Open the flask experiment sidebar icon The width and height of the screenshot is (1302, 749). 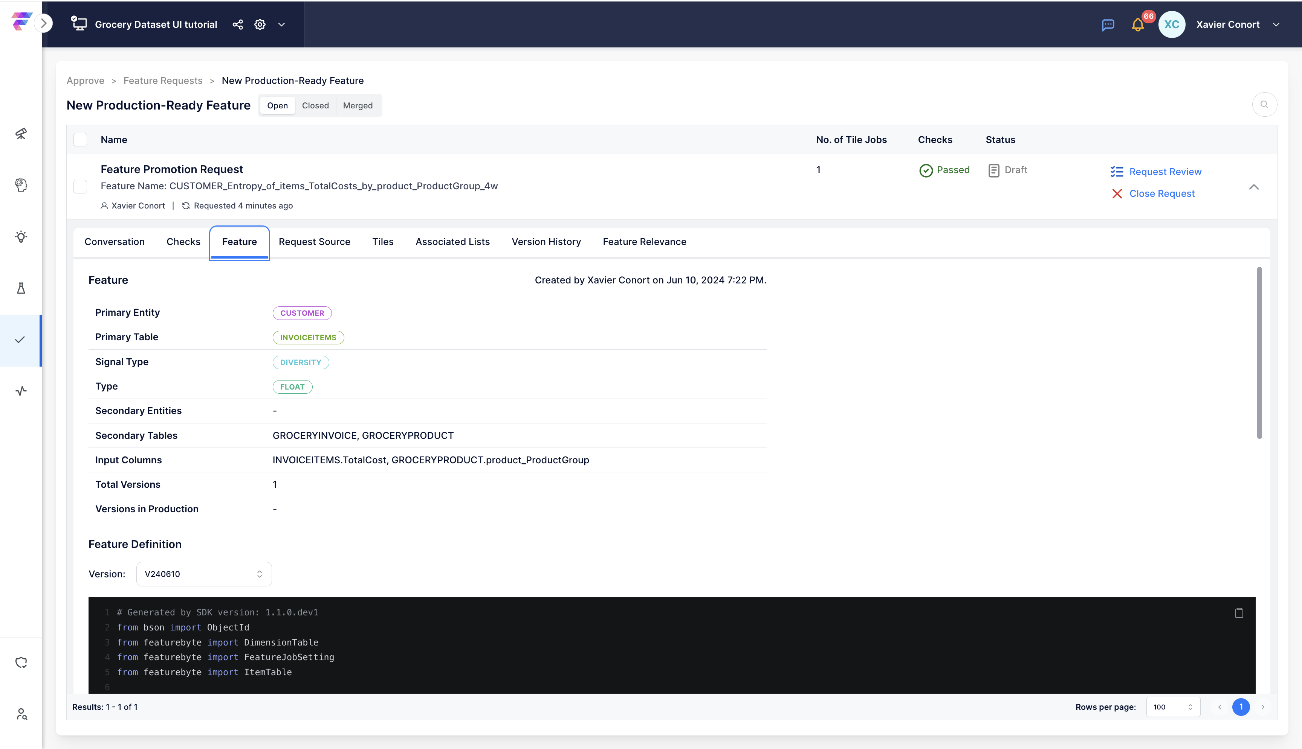tap(21, 288)
